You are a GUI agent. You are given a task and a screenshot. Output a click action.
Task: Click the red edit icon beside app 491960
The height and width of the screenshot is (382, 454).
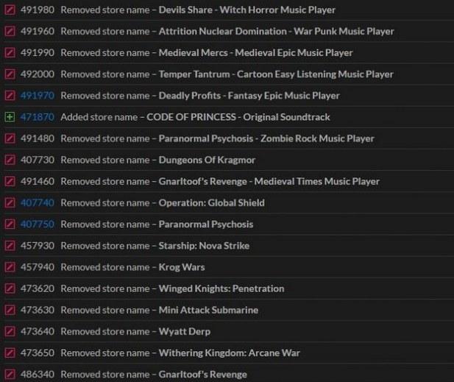click(x=10, y=31)
